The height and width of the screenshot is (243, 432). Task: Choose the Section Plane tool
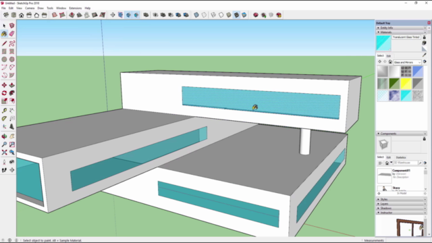tap(12, 170)
